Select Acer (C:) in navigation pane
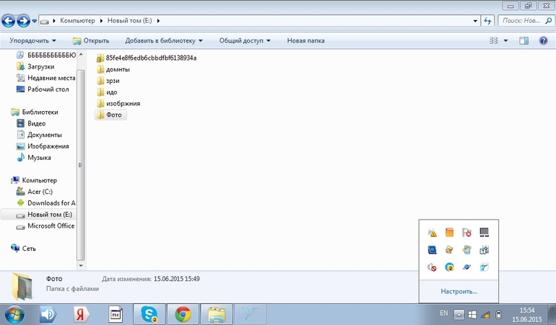The height and width of the screenshot is (325, 556). [x=40, y=192]
